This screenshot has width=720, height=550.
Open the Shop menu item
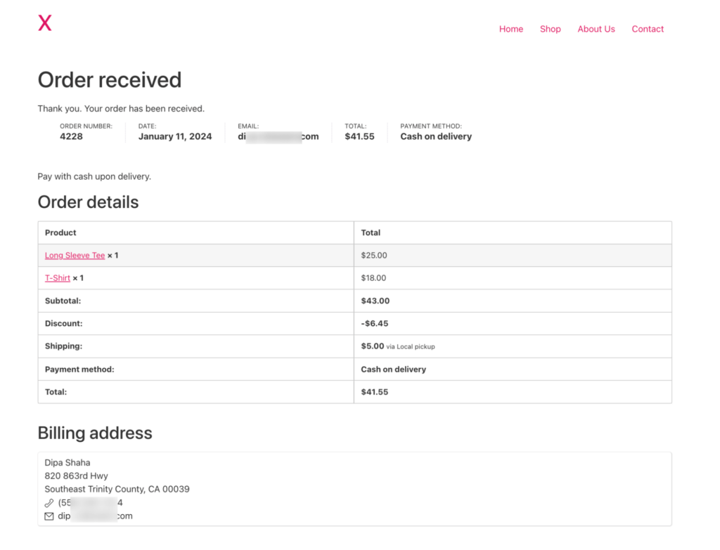550,30
